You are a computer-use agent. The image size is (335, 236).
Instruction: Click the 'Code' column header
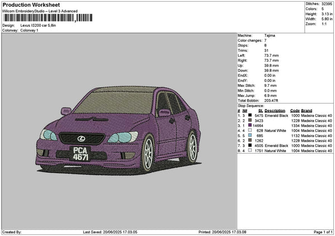pos(295,111)
